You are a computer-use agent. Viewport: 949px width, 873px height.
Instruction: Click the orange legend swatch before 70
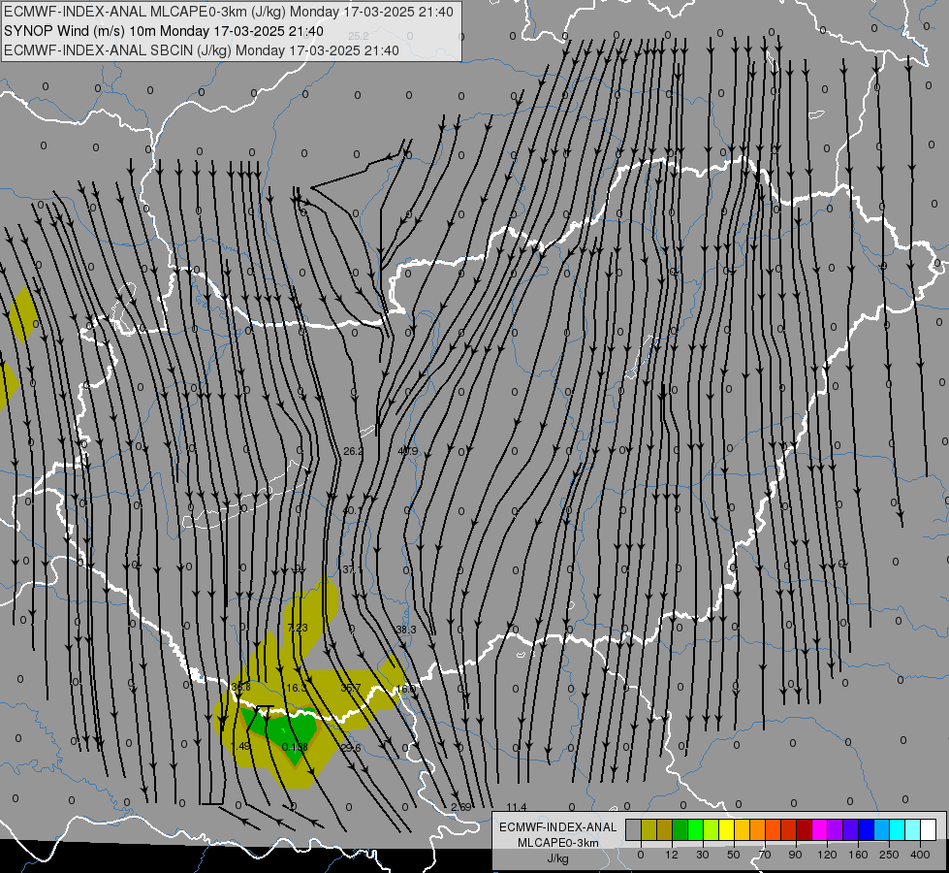pos(758,829)
